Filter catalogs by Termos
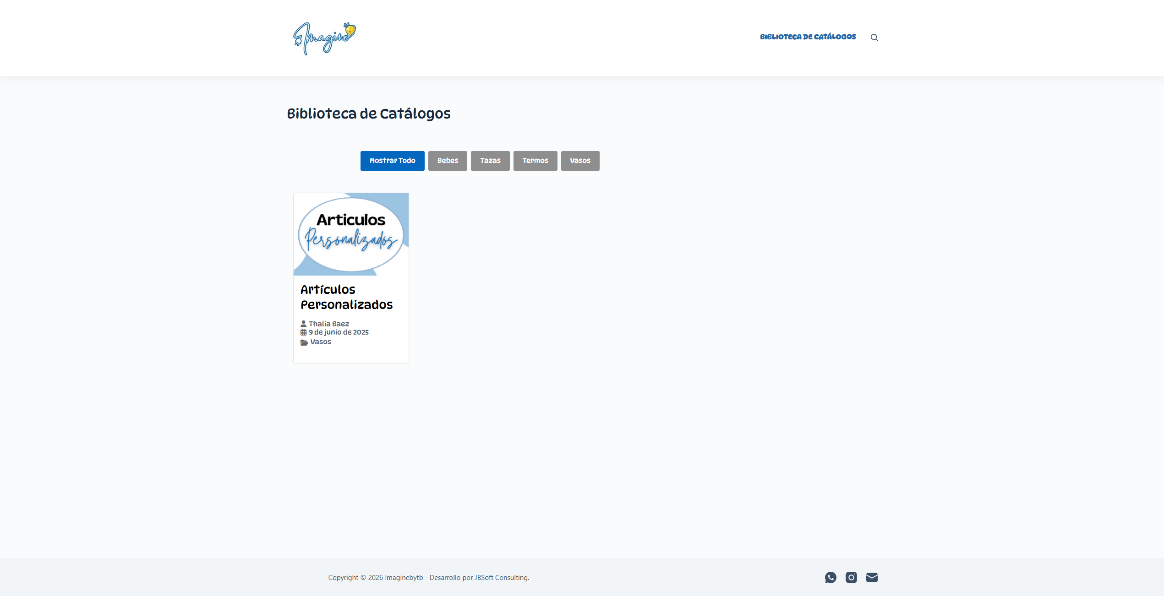The width and height of the screenshot is (1164, 596). tap(535, 161)
